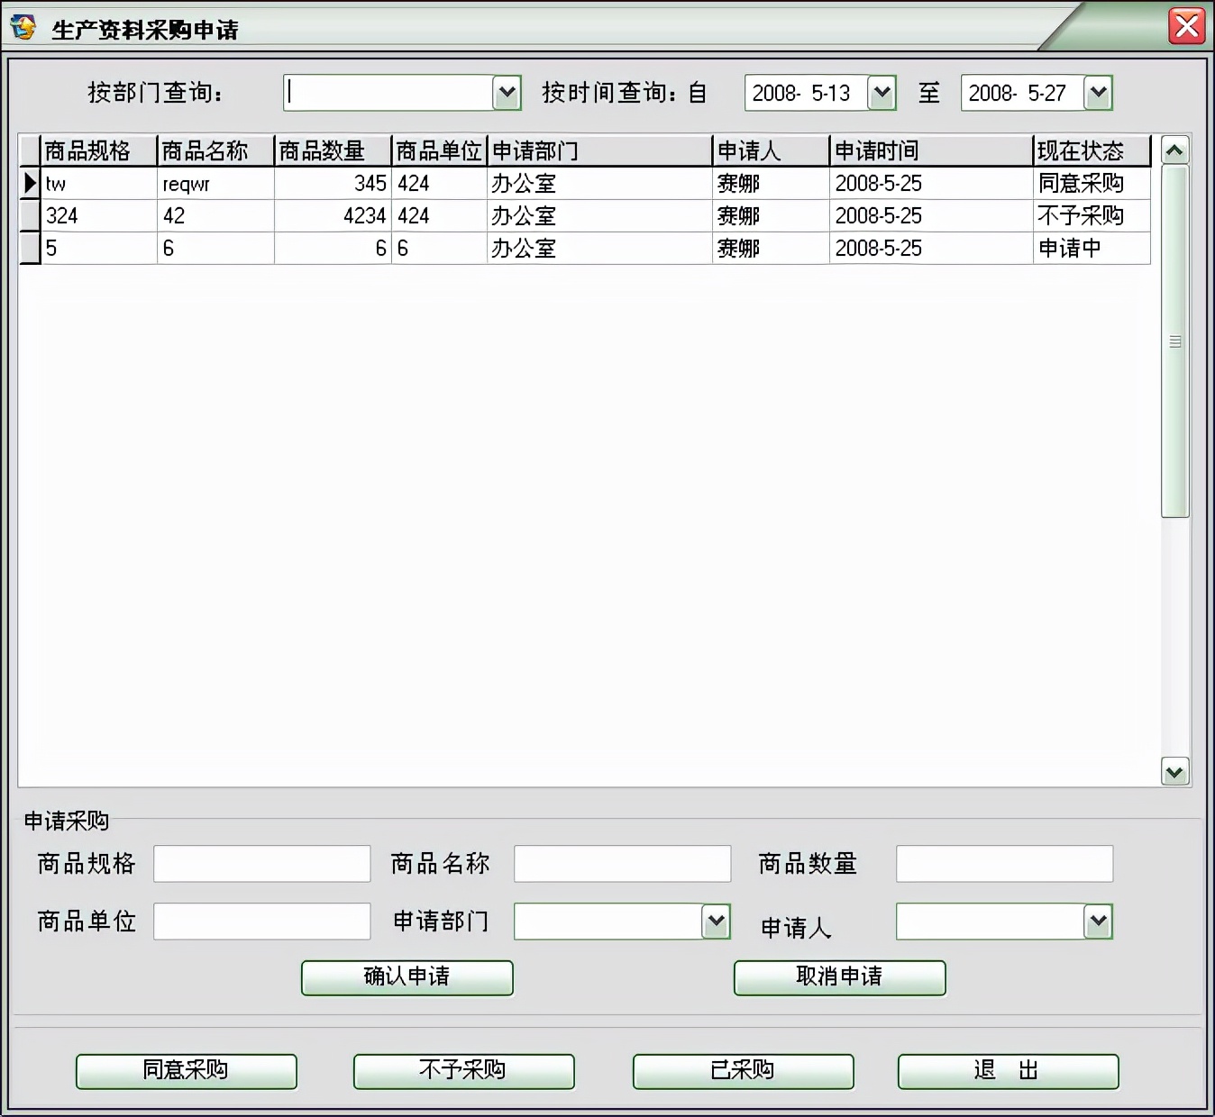The width and height of the screenshot is (1215, 1117).
Task: Click the 不予采购 reject purchase button
Action: [x=462, y=1071]
